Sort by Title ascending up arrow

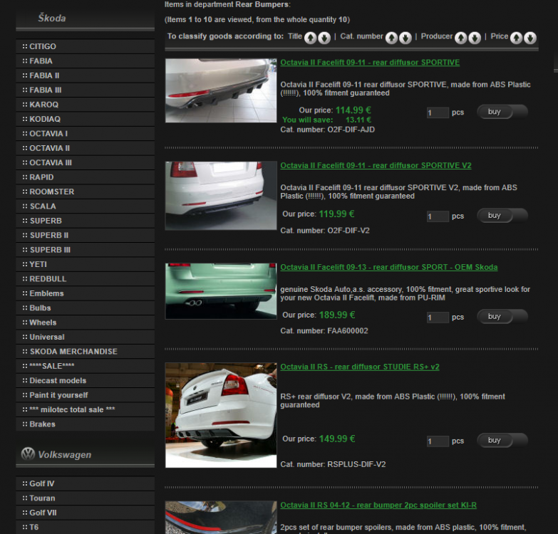pos(310,38)
